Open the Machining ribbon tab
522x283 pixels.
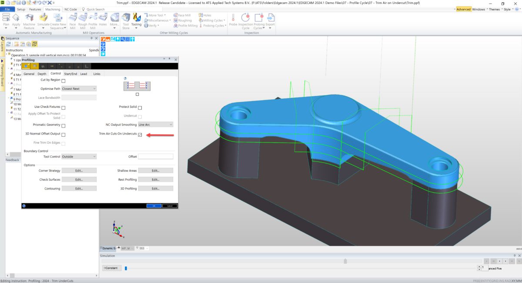point(53,9)
